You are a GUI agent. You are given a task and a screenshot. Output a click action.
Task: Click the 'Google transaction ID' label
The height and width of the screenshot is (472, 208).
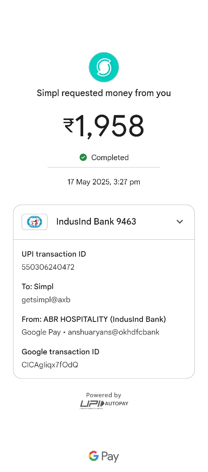60,352
